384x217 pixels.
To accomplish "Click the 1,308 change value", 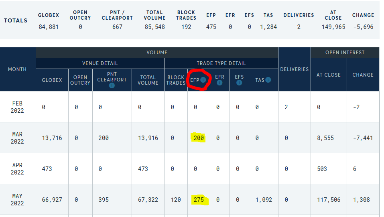I will point(362,200).
